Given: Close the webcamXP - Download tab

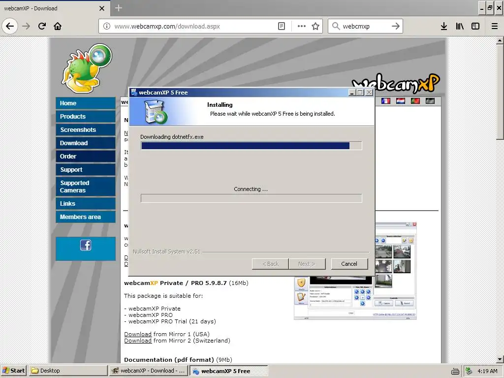Looking at the screenshot, I should tap(102, 8).
